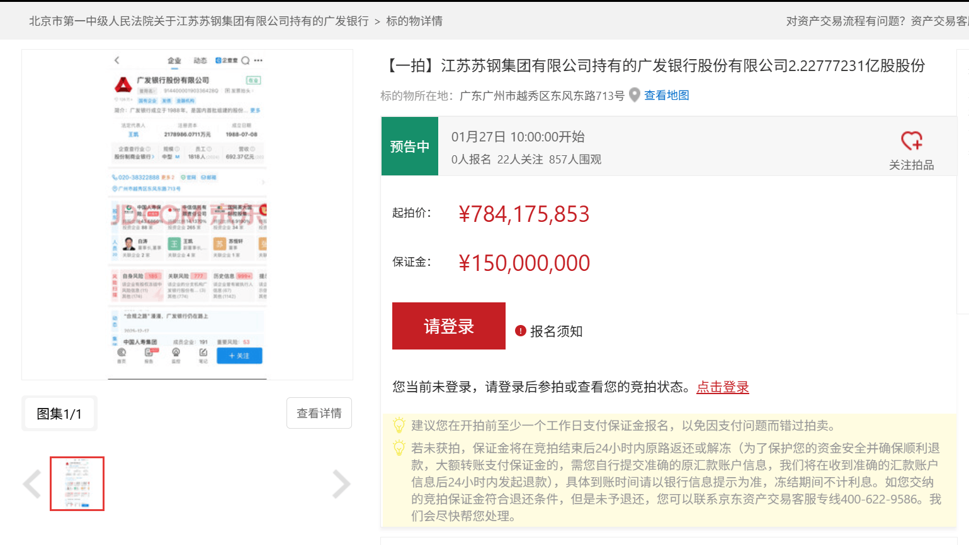Screen dimensions: 969x545
Task: Click the second lightbulb tip icon
Action: tap(399, 448)
